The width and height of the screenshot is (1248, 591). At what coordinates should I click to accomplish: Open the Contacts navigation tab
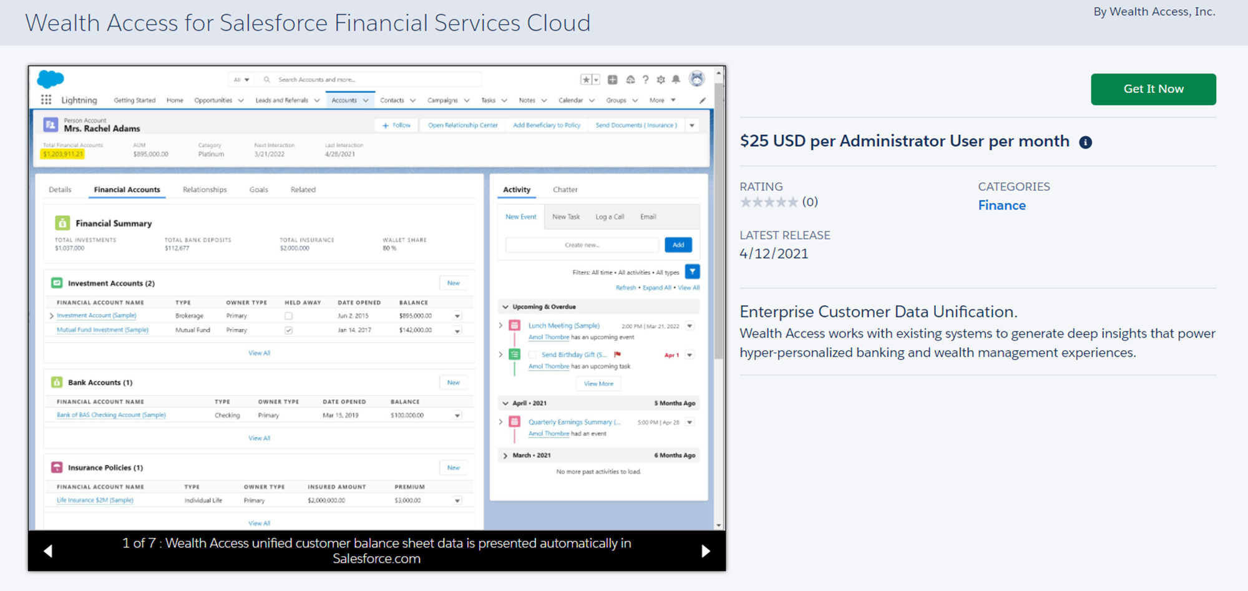(x=392, y=100)
